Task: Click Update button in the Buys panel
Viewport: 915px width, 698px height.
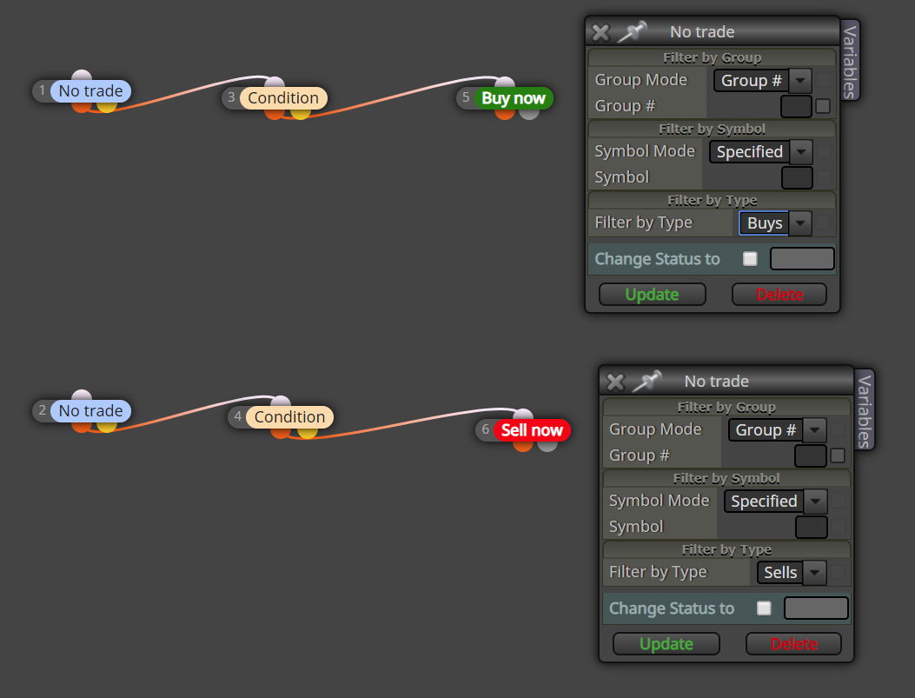Action: point(653,294)
